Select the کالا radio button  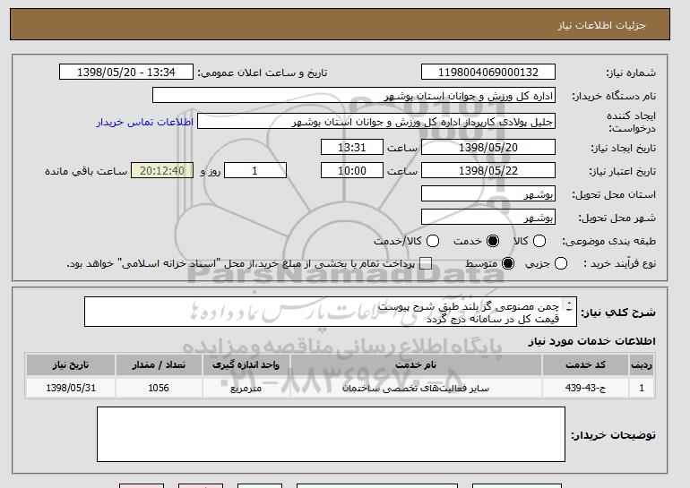pyautogui.click(x=539, y=241)
